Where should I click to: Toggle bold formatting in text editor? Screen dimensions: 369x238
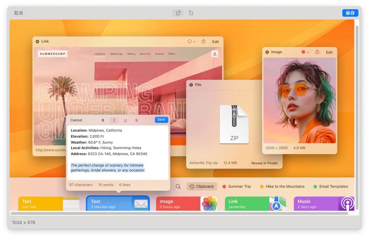point(103,120)
